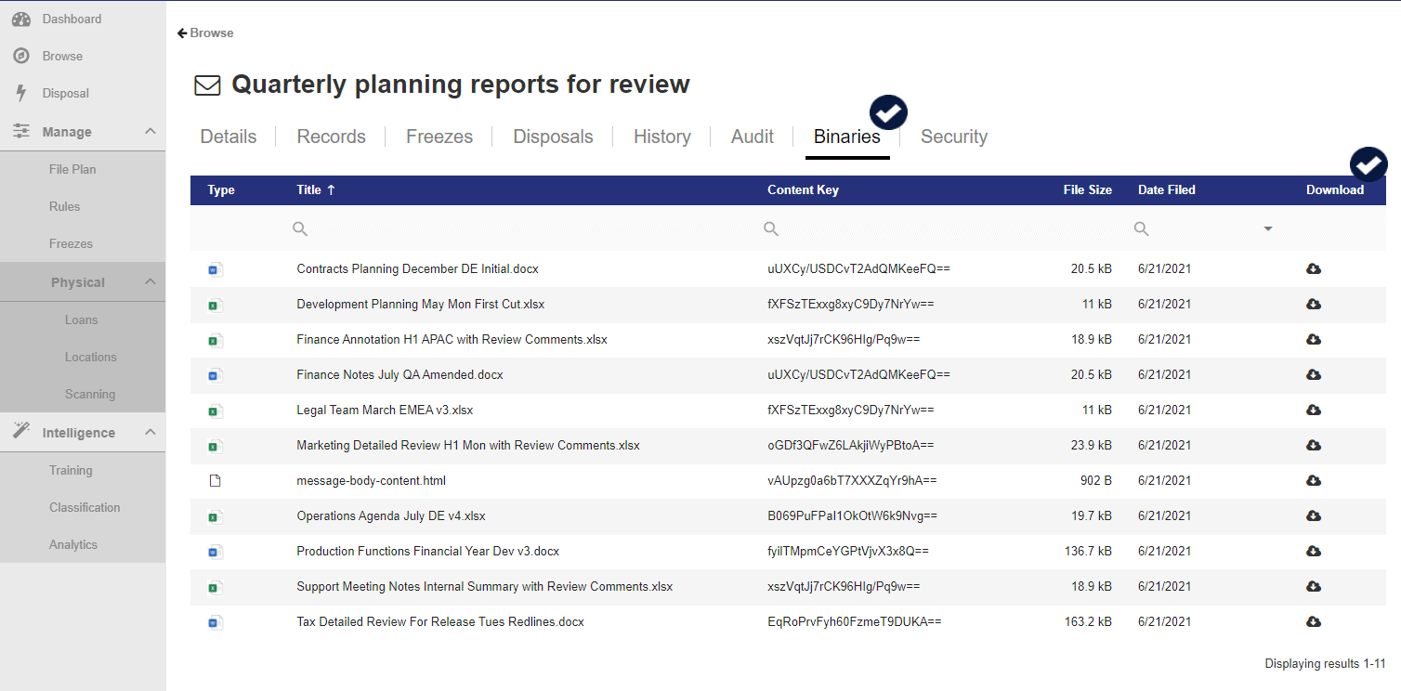
Task: Go back via Browse link
Action: tap(205, 33)
